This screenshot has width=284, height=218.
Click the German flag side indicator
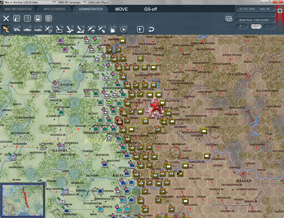280,17
